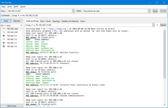The image size is (168, 108).
Task: Click OS icon next to host 192.168.1.254
Action: click(x=4, y=29)
